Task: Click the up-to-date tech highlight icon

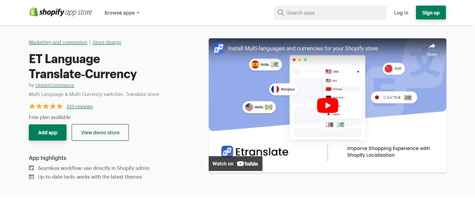Action: click(31, 177)
